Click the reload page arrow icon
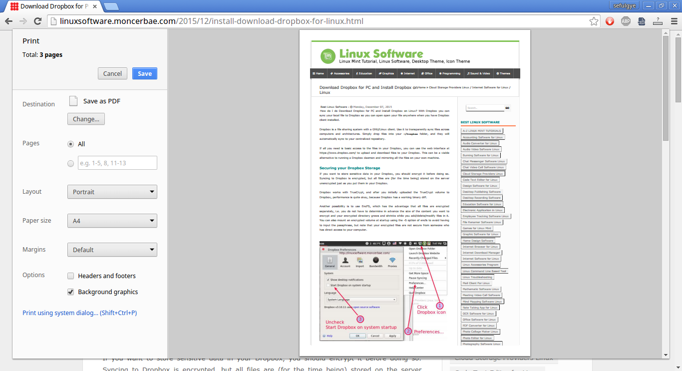682x371 pixels. (x=36, y=21)
